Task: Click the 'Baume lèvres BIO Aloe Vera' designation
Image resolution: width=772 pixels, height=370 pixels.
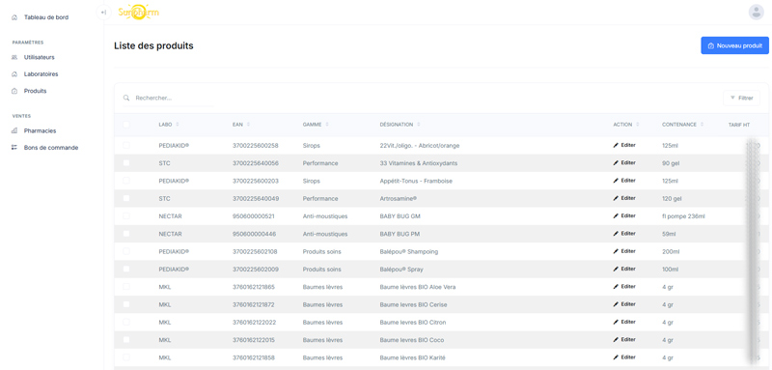Action: coord(418,287)
